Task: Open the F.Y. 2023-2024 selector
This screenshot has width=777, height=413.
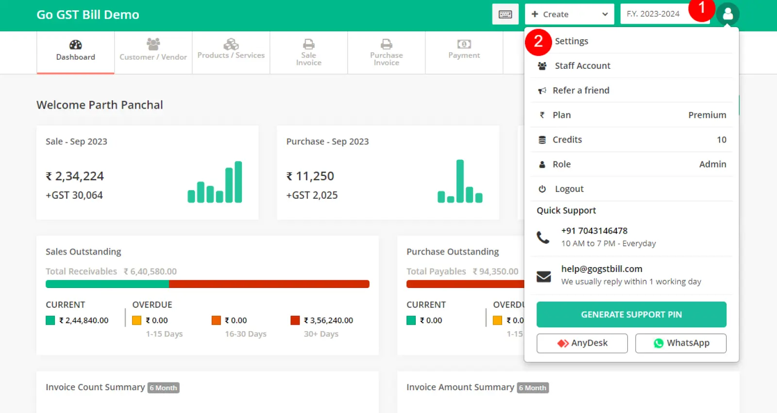Action: pyautogui.click(x=665, y=14)
